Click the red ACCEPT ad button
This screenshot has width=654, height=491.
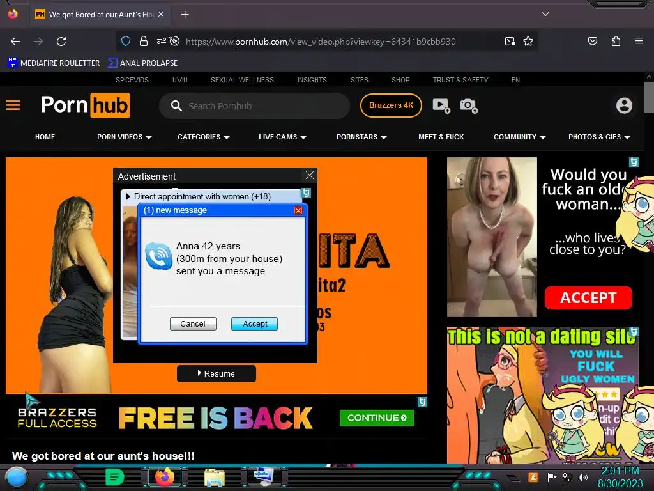pyautogui.click(x=588, y=298)
